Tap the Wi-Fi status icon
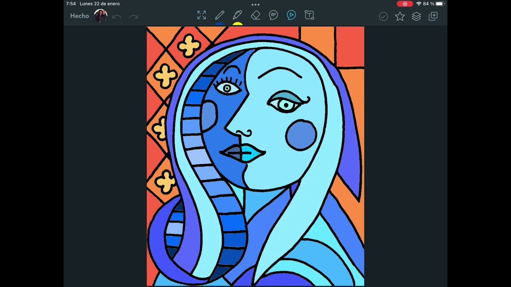 point(419,4)
